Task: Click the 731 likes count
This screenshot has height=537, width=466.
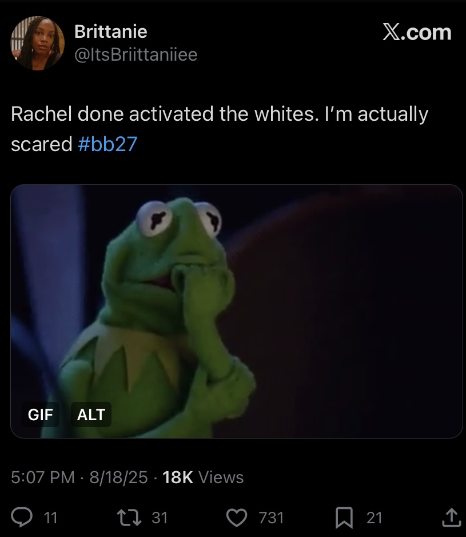Action: (272, 518)
